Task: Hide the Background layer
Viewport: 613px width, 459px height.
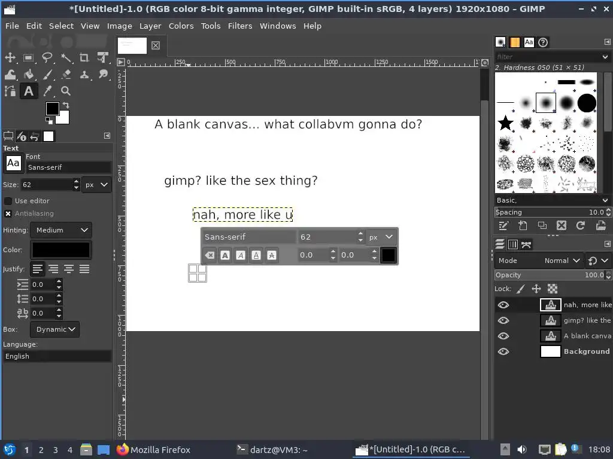Action: 503,351
